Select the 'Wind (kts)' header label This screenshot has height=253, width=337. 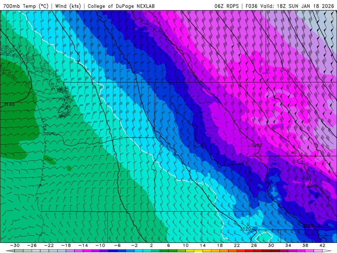coord(68,6)
